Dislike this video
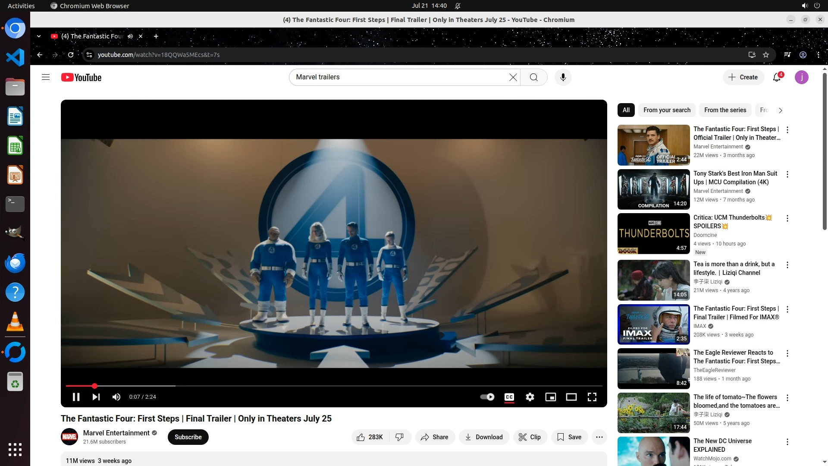 pyautogui.click(x=400, y=437)
